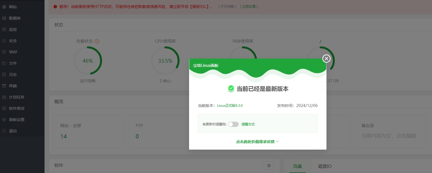The width and height of the screenshot is (432, 173).
Task: Click 点击此处折叠需求反馈 text link
Action: tap(255, 142)
